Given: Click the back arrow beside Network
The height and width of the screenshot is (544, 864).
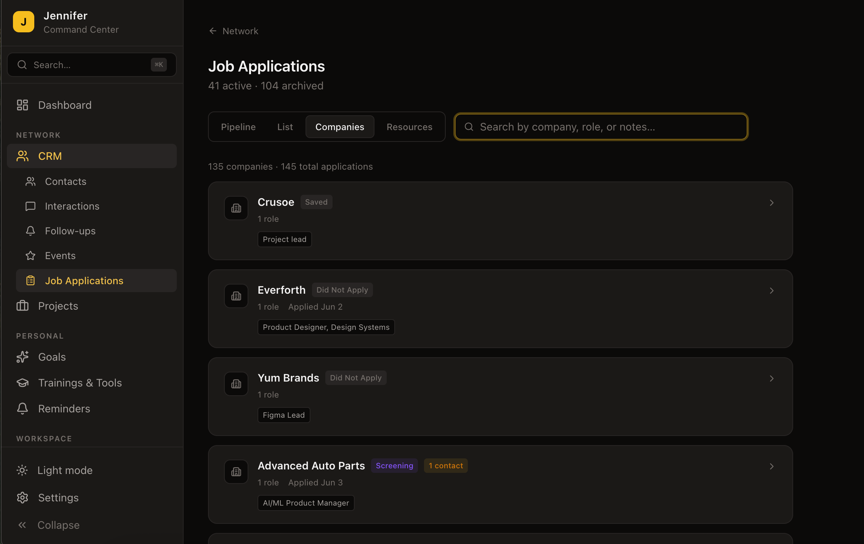Looking at the screenshot, I should click(x=213, y=31).
